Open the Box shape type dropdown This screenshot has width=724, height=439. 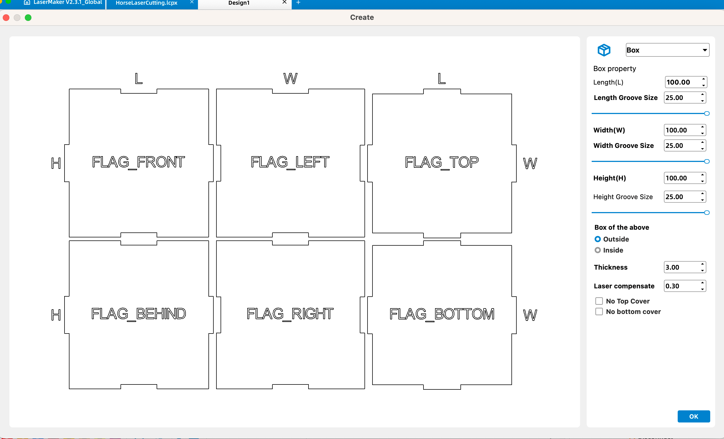pyautogui.click(x=667, y=50)
